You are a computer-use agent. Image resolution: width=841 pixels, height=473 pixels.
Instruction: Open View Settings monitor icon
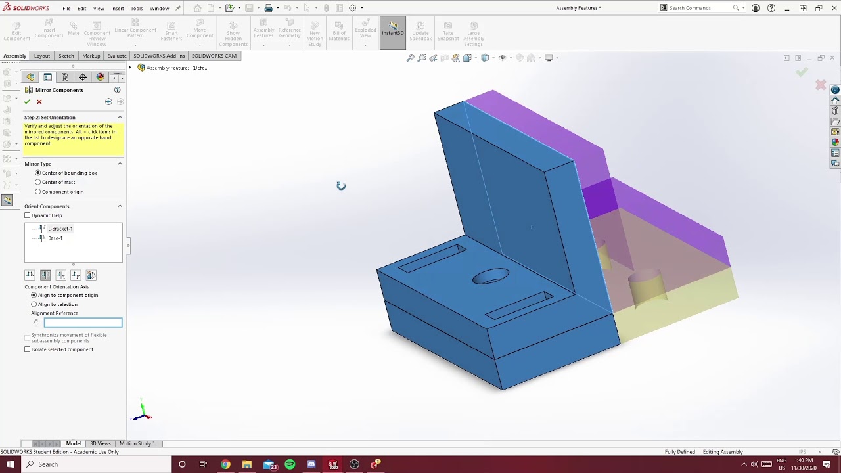click(549, 58)
